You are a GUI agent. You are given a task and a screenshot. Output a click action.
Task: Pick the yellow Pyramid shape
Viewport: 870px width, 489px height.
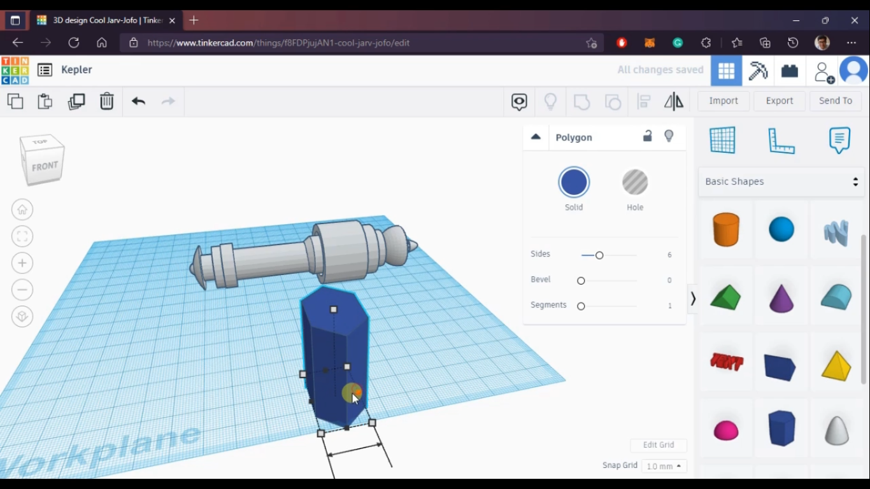pyautogui.click(x=836, y=365)
